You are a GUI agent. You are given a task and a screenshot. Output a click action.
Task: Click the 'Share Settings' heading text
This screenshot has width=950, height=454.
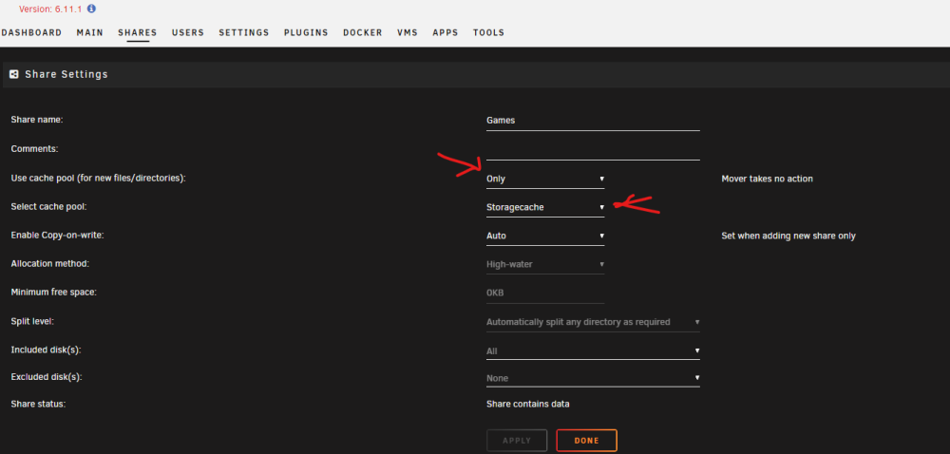[66, 74]
